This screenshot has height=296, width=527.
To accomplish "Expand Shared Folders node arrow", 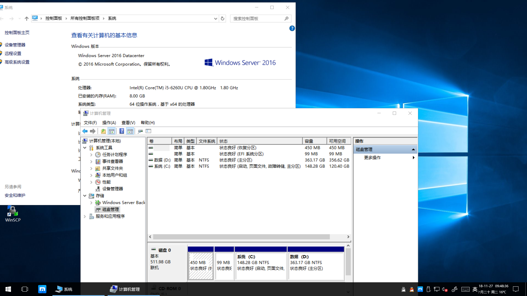I will click(91, 168).
